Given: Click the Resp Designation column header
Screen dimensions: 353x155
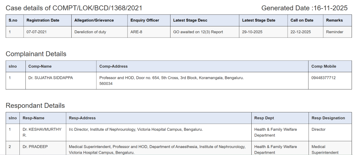Looking at the screenshot, I should [328, 118].
